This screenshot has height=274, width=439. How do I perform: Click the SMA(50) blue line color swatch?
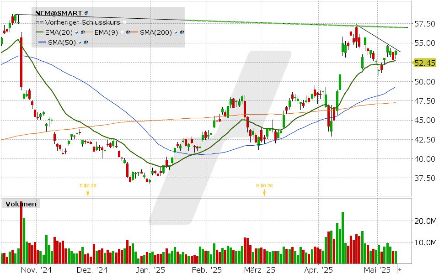point(42,42)
